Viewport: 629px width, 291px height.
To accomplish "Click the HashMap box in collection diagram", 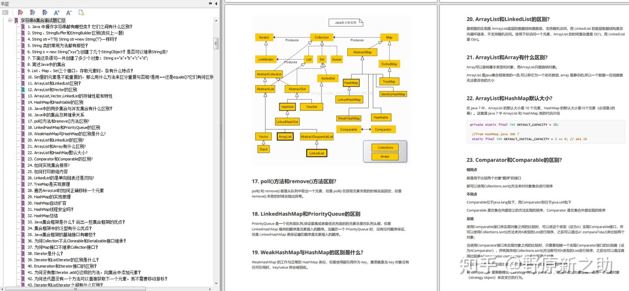I will click(351, 82).
